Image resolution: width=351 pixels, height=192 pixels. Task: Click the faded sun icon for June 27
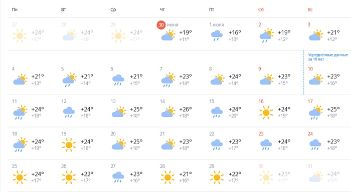[20, 35]
